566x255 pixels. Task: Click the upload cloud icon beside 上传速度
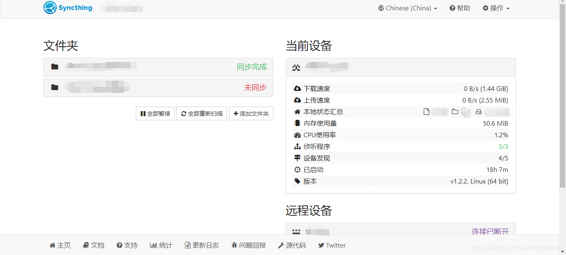(x=298, y=100)
